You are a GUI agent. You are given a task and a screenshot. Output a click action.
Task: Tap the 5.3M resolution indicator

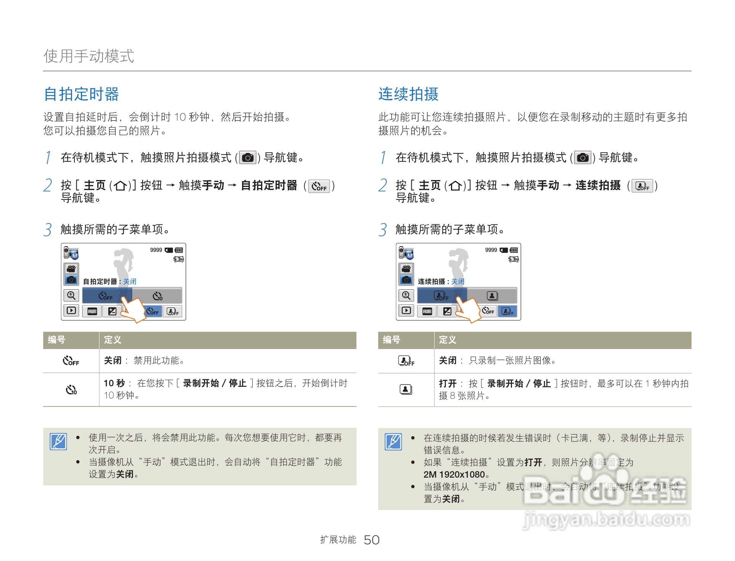pos(178,259)
